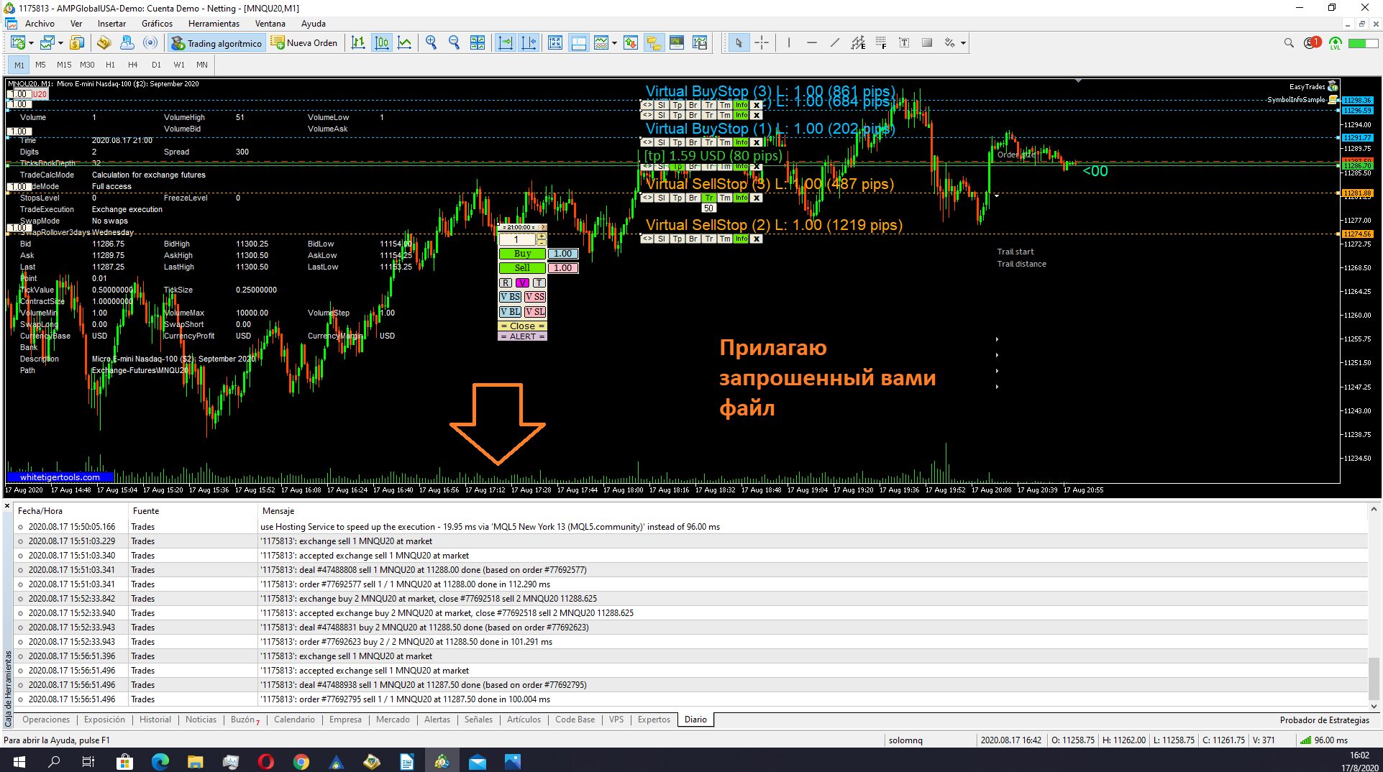Expand the drawing objects dropdown arrow
The image size is (1383, 772).
(x=963, y=43)
